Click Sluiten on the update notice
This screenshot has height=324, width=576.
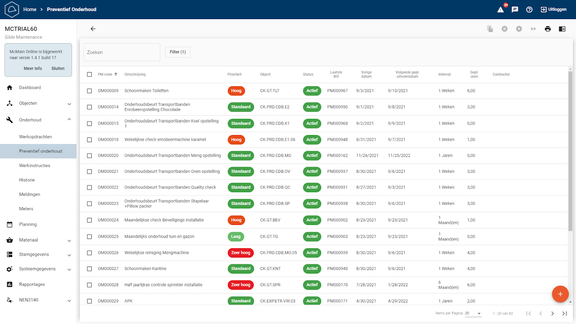click(58, 68)
